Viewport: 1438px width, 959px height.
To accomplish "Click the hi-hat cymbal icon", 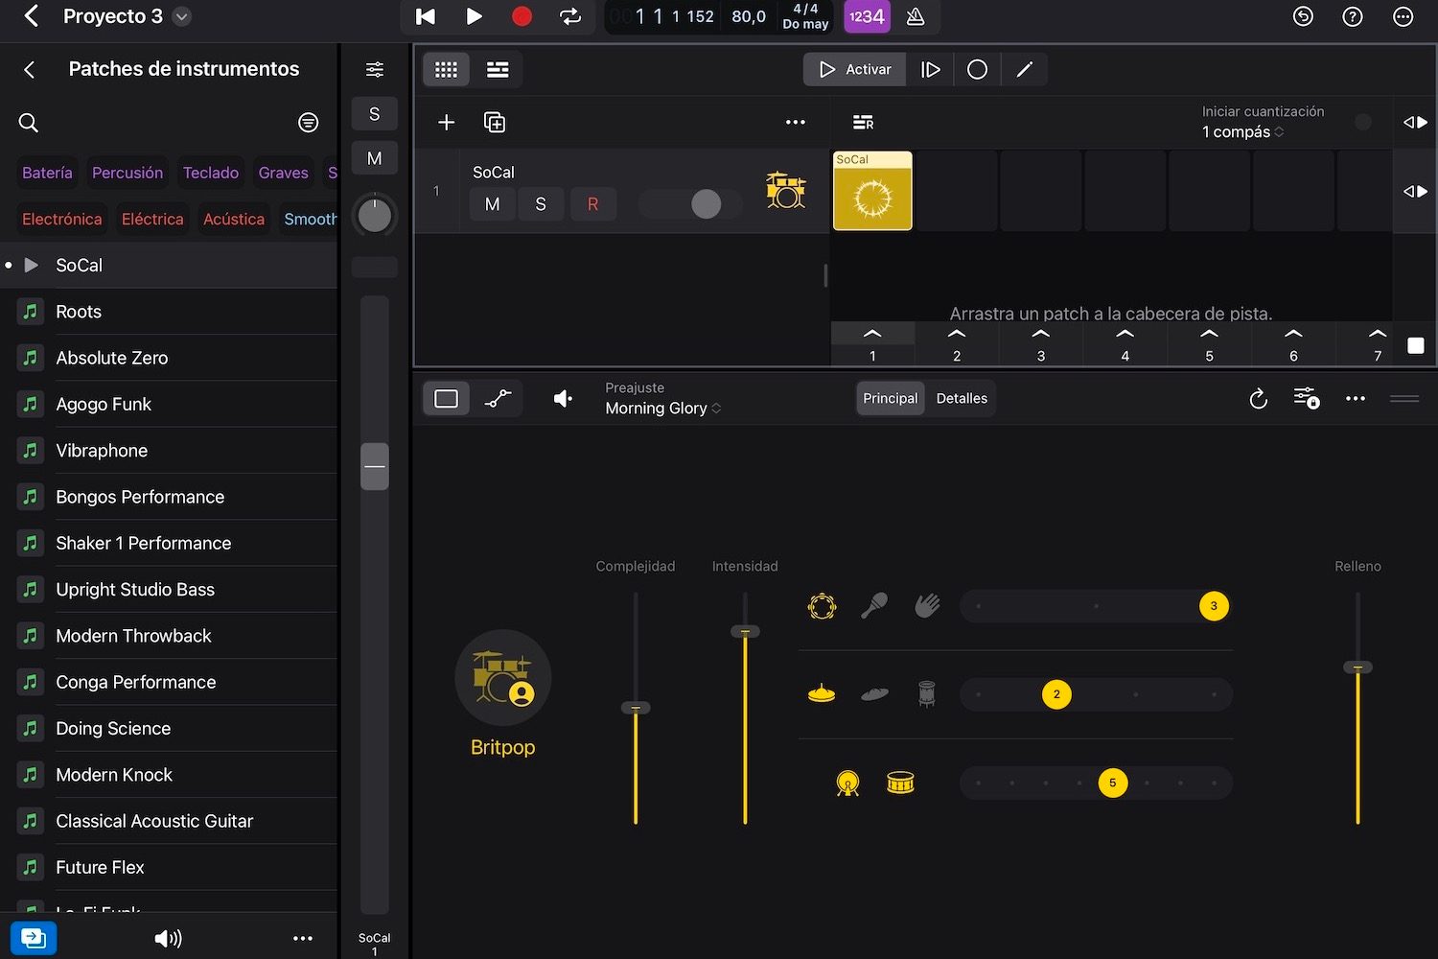I will tap(822, 693).
